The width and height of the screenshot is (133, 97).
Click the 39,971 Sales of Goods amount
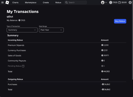click(105, 56)
